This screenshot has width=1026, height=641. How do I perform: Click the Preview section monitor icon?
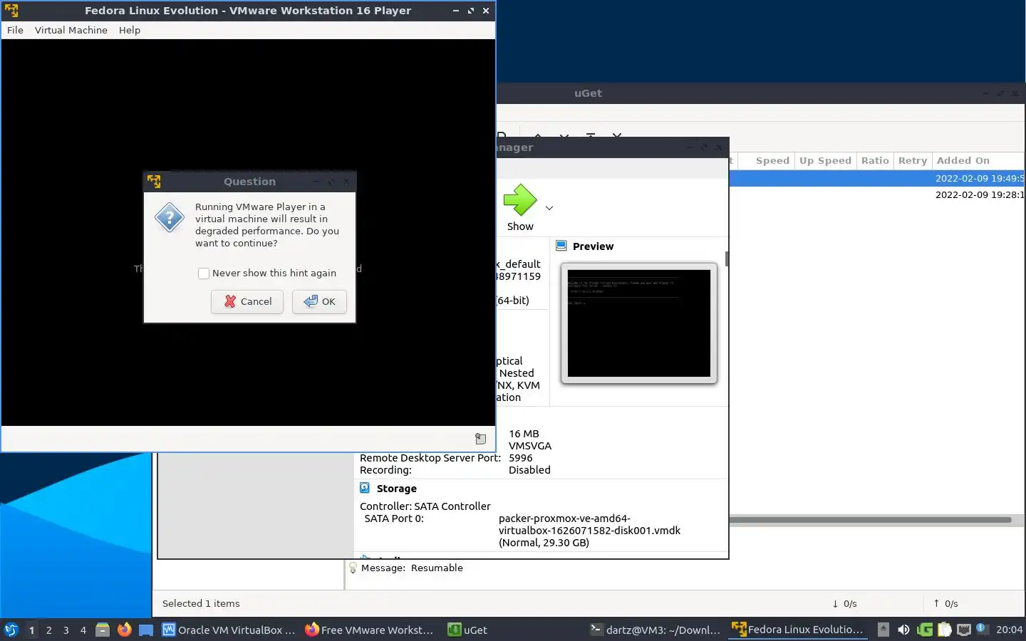pos(561,246)
